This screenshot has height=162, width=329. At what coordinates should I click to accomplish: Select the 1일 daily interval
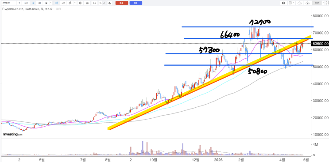coord(33,3)
